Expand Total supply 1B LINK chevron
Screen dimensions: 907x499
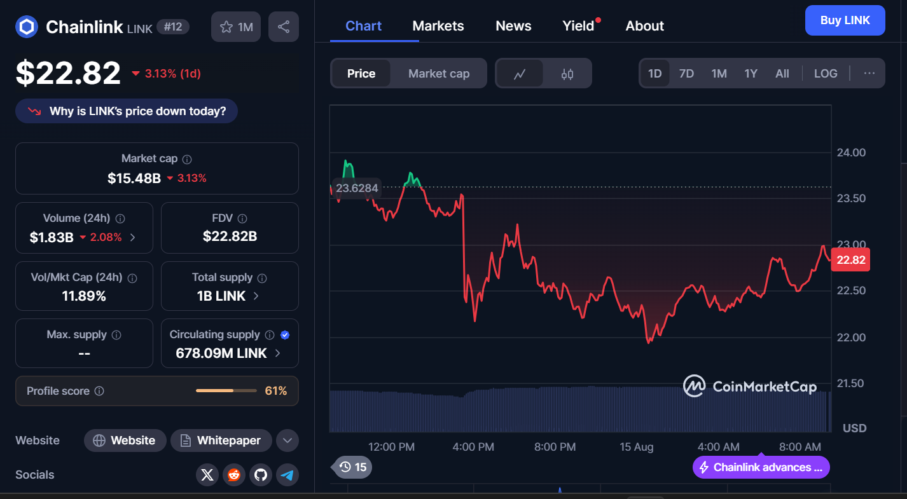pos(256,296)
